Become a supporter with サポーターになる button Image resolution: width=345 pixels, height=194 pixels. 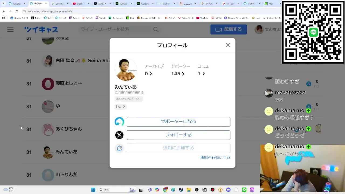[x=178, y=122]
